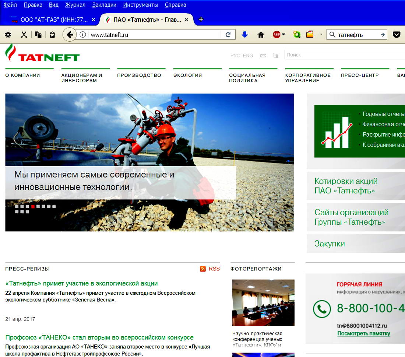Click the Посмотреть памятку link
This screenshot has width=405, height=357.
364,333
